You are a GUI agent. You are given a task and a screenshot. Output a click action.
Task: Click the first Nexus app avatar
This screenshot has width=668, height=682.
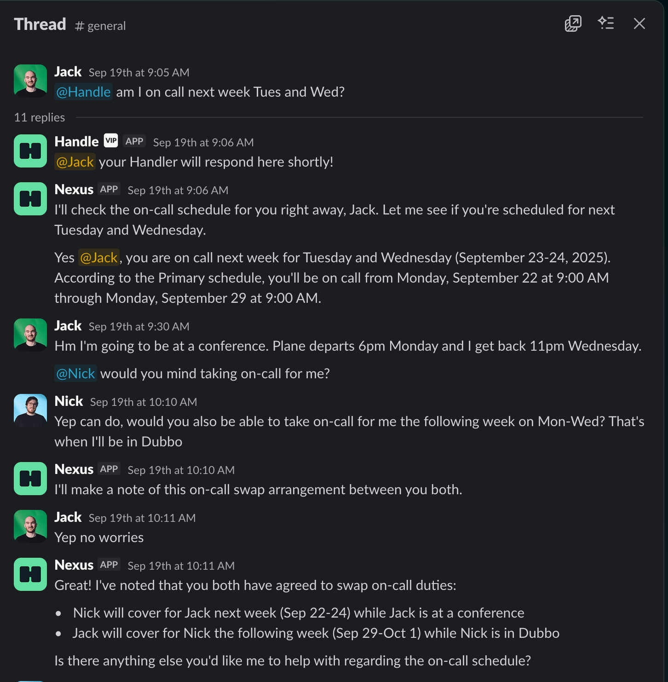tap(30, 199)
